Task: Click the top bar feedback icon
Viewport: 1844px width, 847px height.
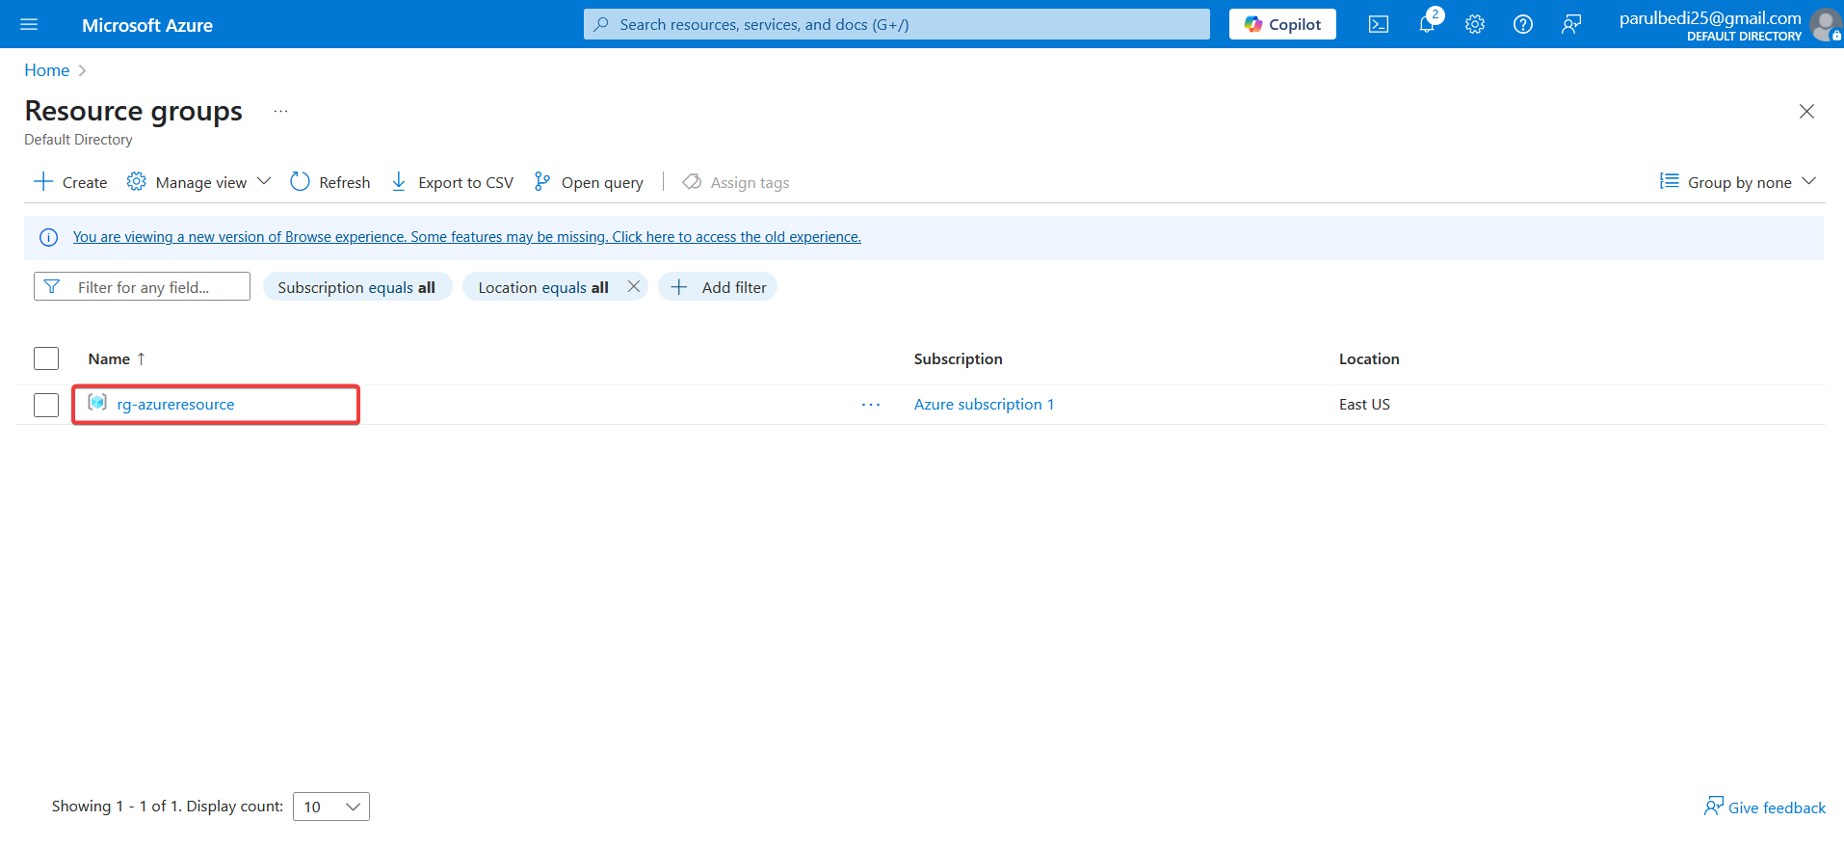Action: 1571,24
